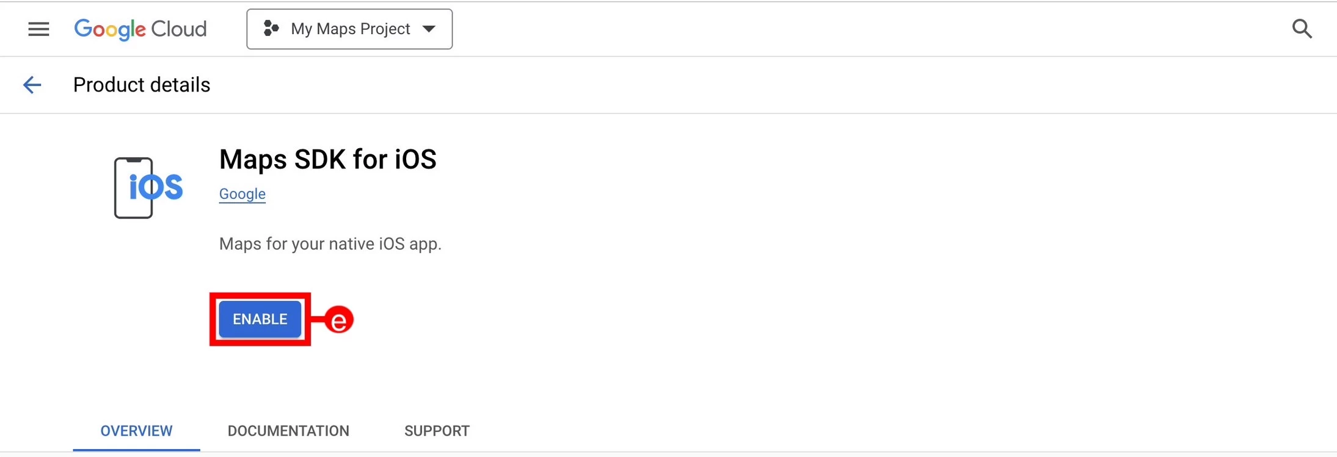The height and width of the screenshot is (457, 1337).
Task: Expand the project selector caret arrow
Action: (x=429, y=29)
